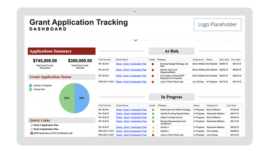Collapse the dashboard header chevron

[136, 40]
